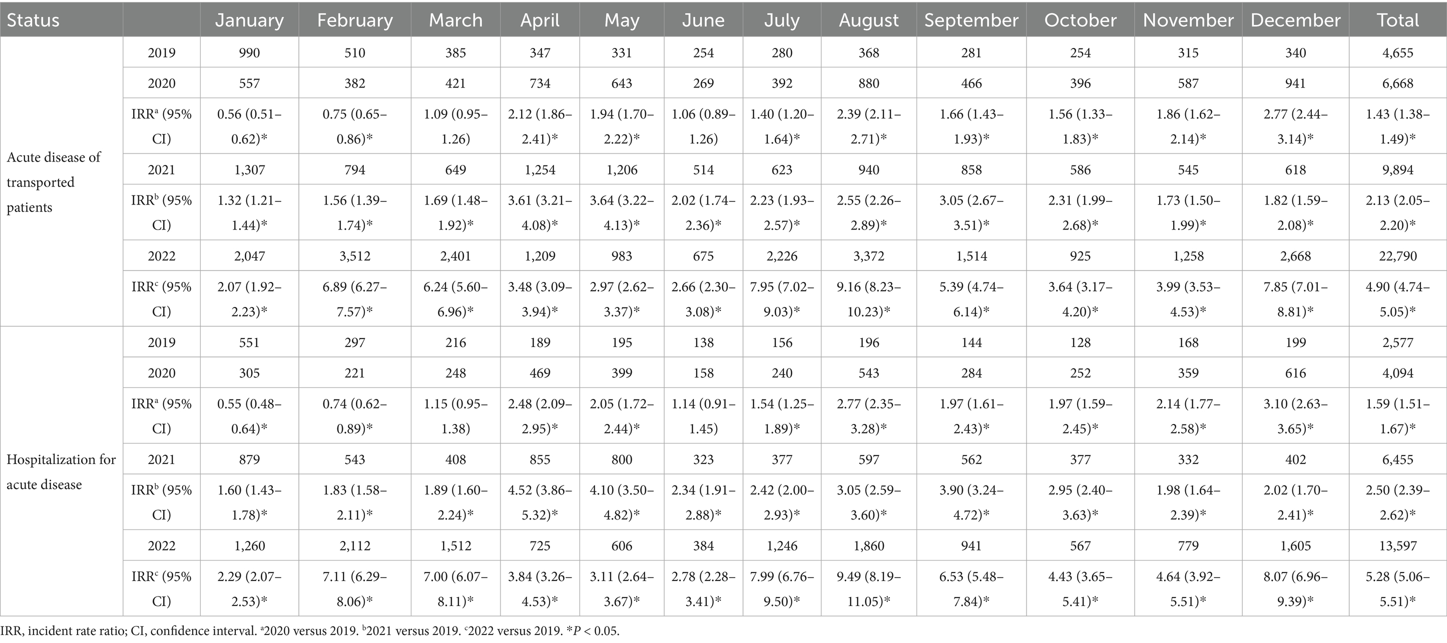The height and width of the screenshot is (643, 1447).
Task: Select the cell with value 990
Action: pos(249,52)
